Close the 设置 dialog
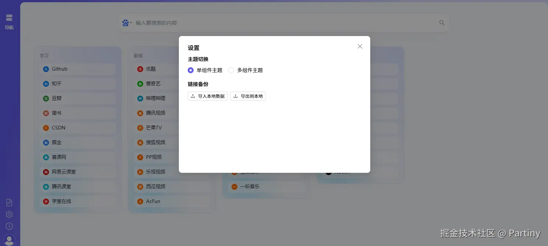 (360, 46)
